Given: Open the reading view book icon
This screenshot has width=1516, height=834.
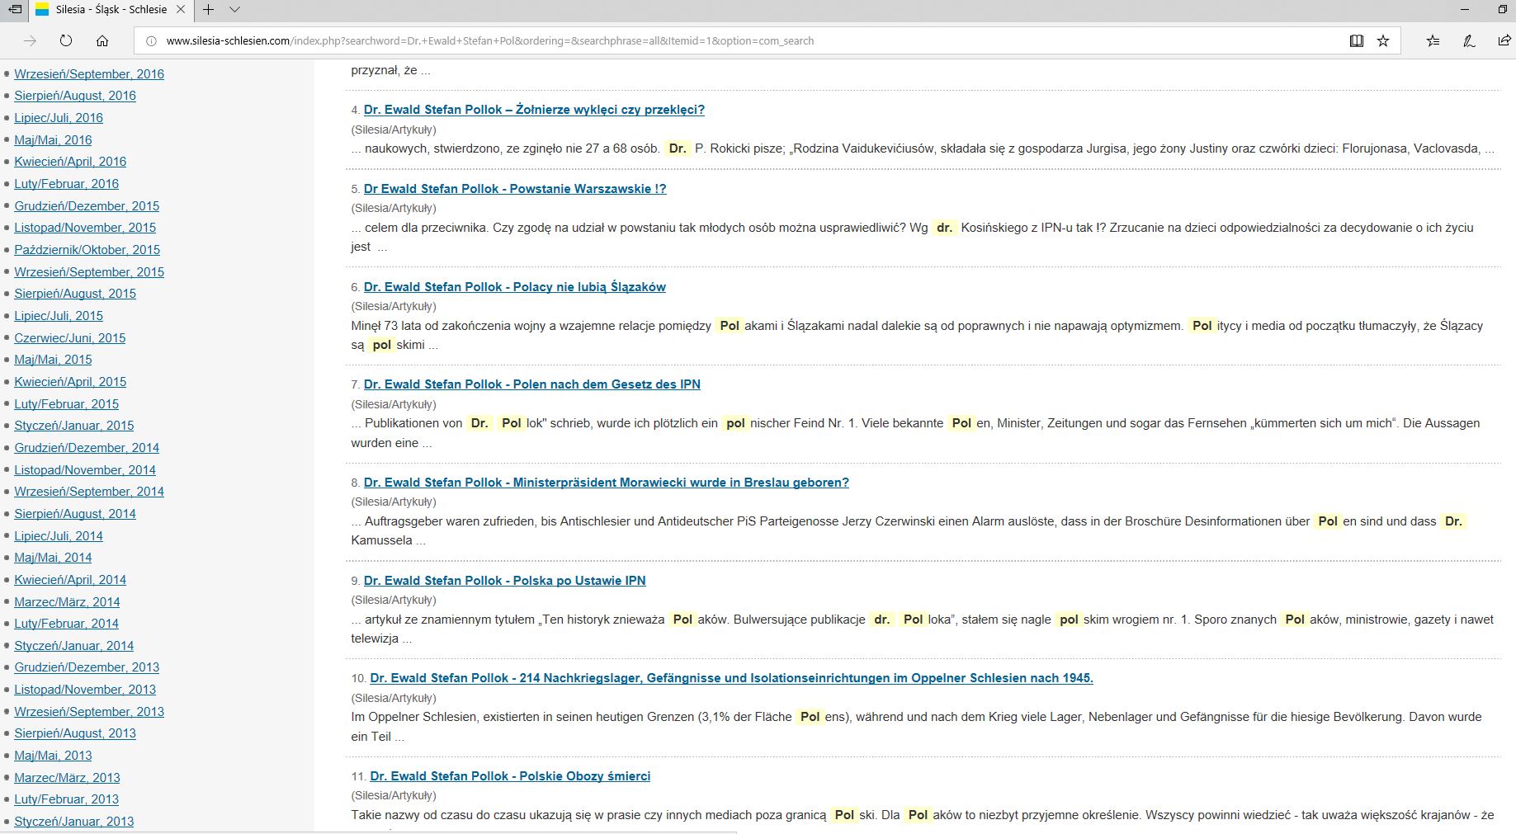Looking at the screenshot, I should 1356,40.
